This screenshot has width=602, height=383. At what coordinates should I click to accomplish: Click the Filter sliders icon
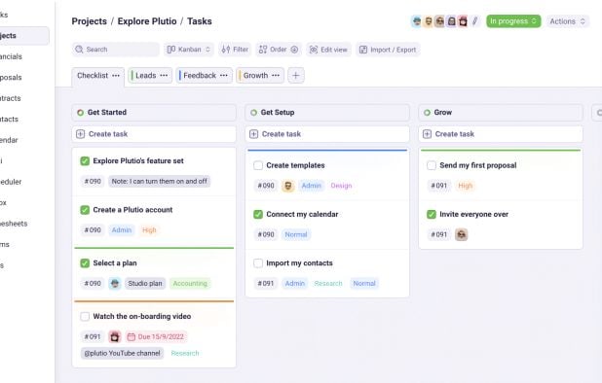tap(226, 50)
